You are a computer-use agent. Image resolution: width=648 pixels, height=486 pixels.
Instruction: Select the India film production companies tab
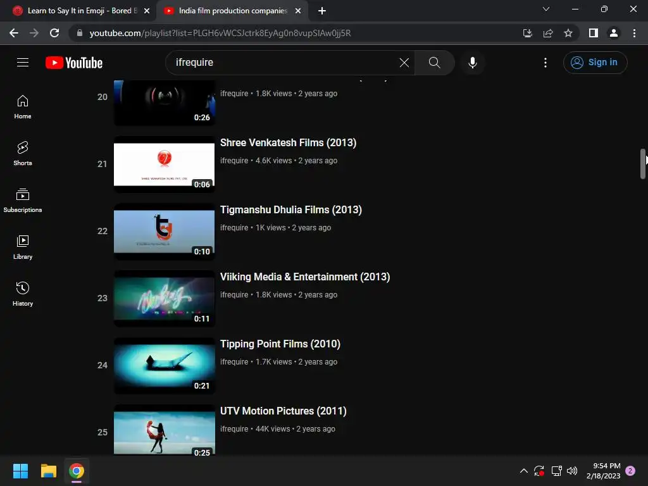(x=233, y=11)
